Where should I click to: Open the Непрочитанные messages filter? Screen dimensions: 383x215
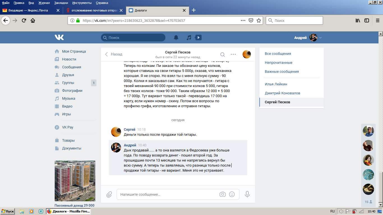pos(278,63)
